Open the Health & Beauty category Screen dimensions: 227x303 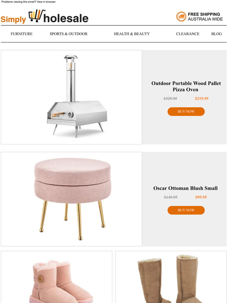point(132,34)
